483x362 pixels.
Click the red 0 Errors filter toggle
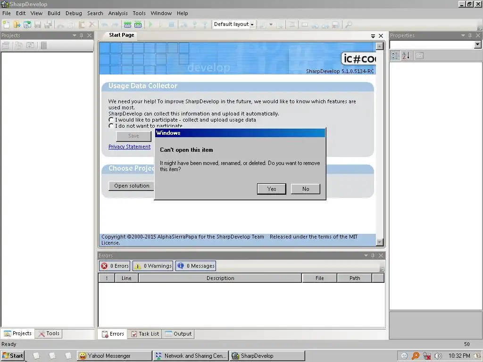tap(115, 266)
